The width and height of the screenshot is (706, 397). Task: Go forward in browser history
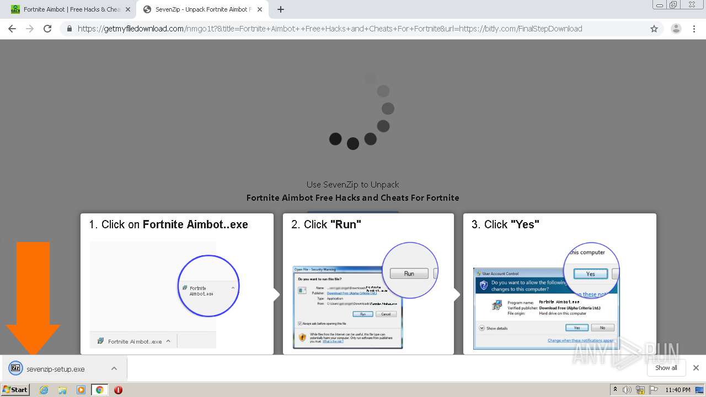(30, 29)
